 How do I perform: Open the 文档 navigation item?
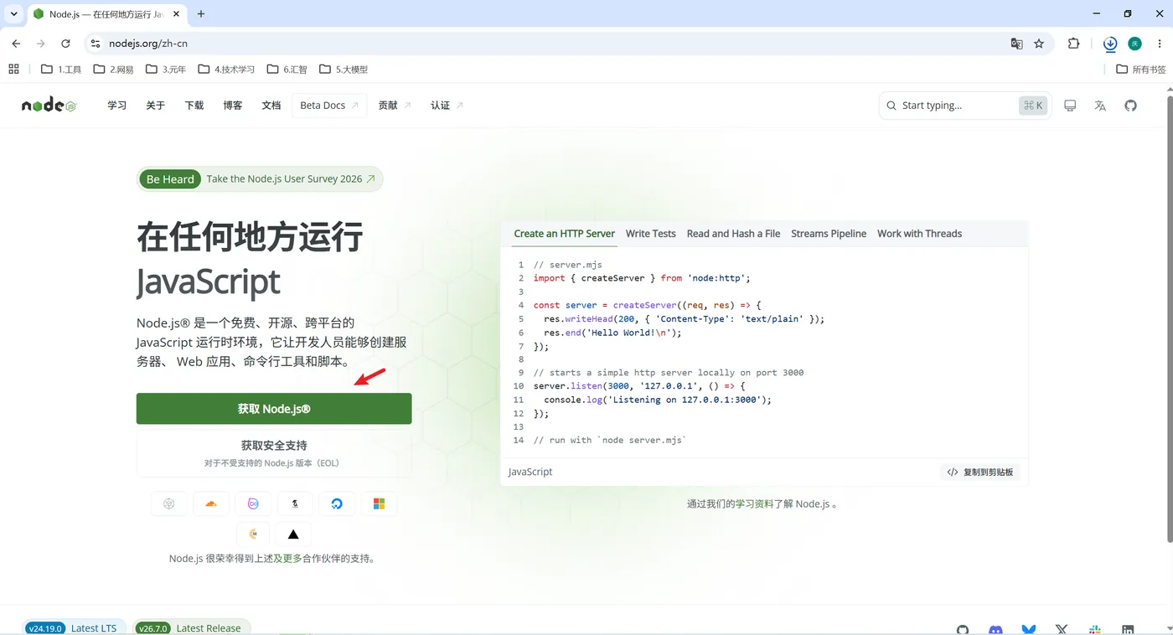pos(271,106)
